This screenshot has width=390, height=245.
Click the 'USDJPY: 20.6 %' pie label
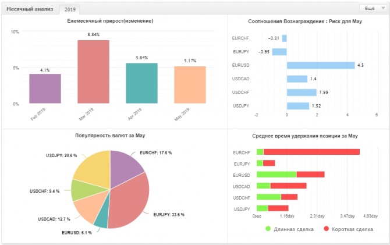[62, 155]
